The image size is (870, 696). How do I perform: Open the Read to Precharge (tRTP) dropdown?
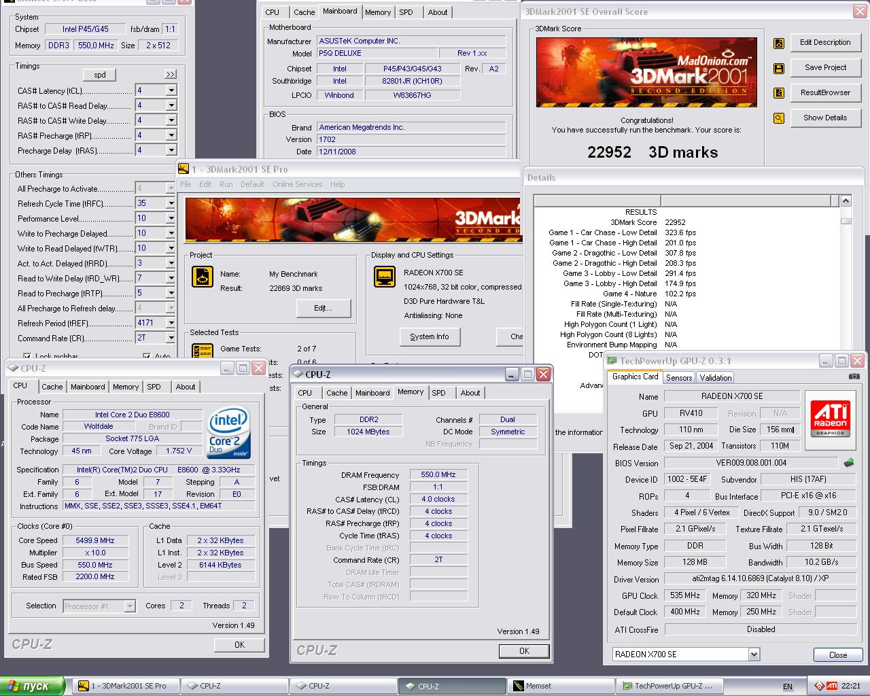[171, 293]
